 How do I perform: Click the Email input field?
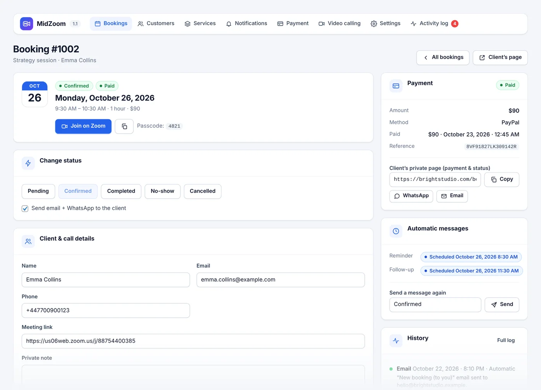(x=281, y=280)
